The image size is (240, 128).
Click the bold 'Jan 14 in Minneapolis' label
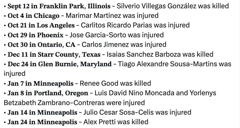[42, 112]
